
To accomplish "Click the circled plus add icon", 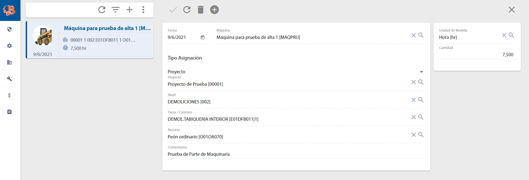I will pos(214,10).
